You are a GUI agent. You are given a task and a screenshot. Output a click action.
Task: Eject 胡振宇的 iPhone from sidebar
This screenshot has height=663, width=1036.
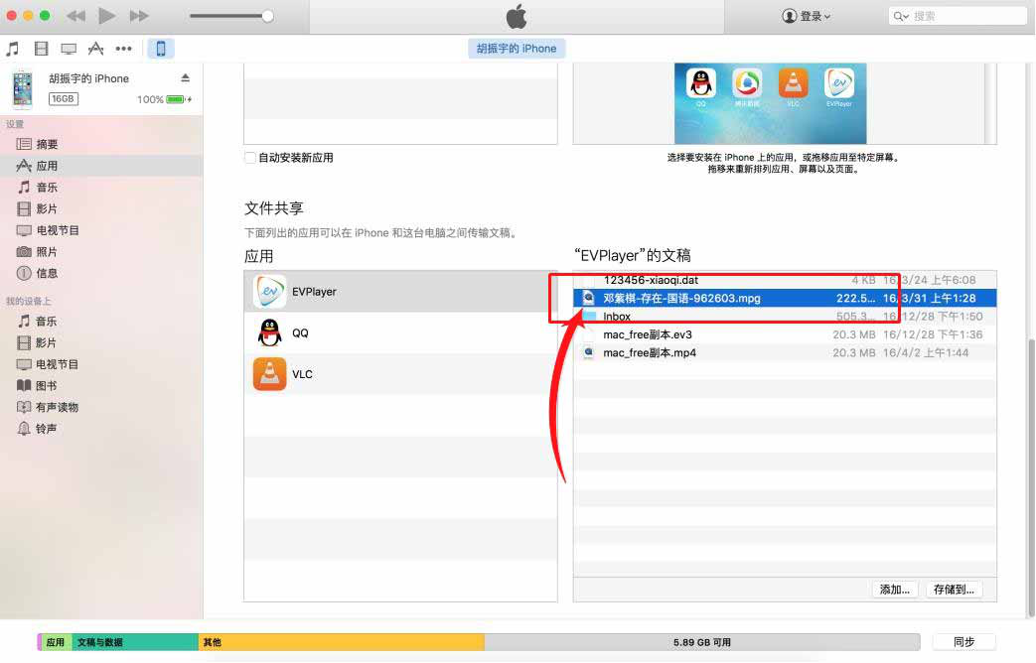pos(185,78)
